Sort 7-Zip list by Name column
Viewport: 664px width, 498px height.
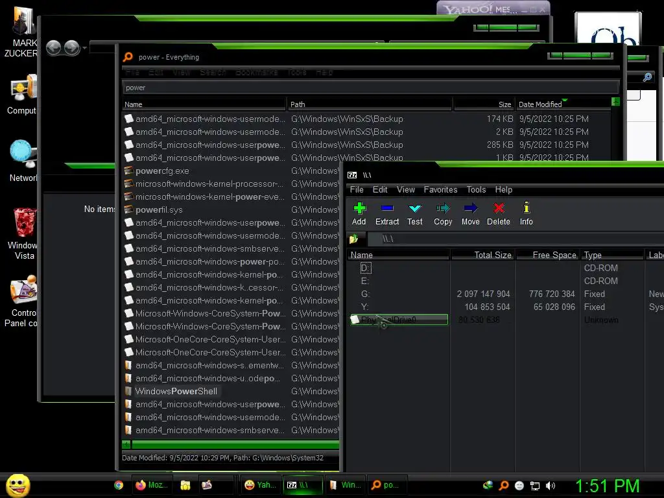(x=399, y=255)
